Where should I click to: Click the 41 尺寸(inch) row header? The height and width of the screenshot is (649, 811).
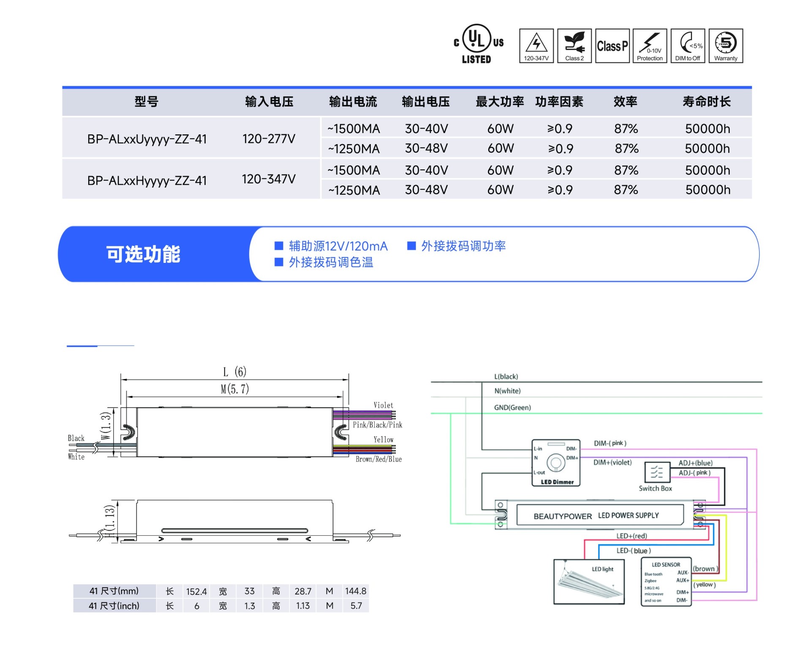coord(114,605)
